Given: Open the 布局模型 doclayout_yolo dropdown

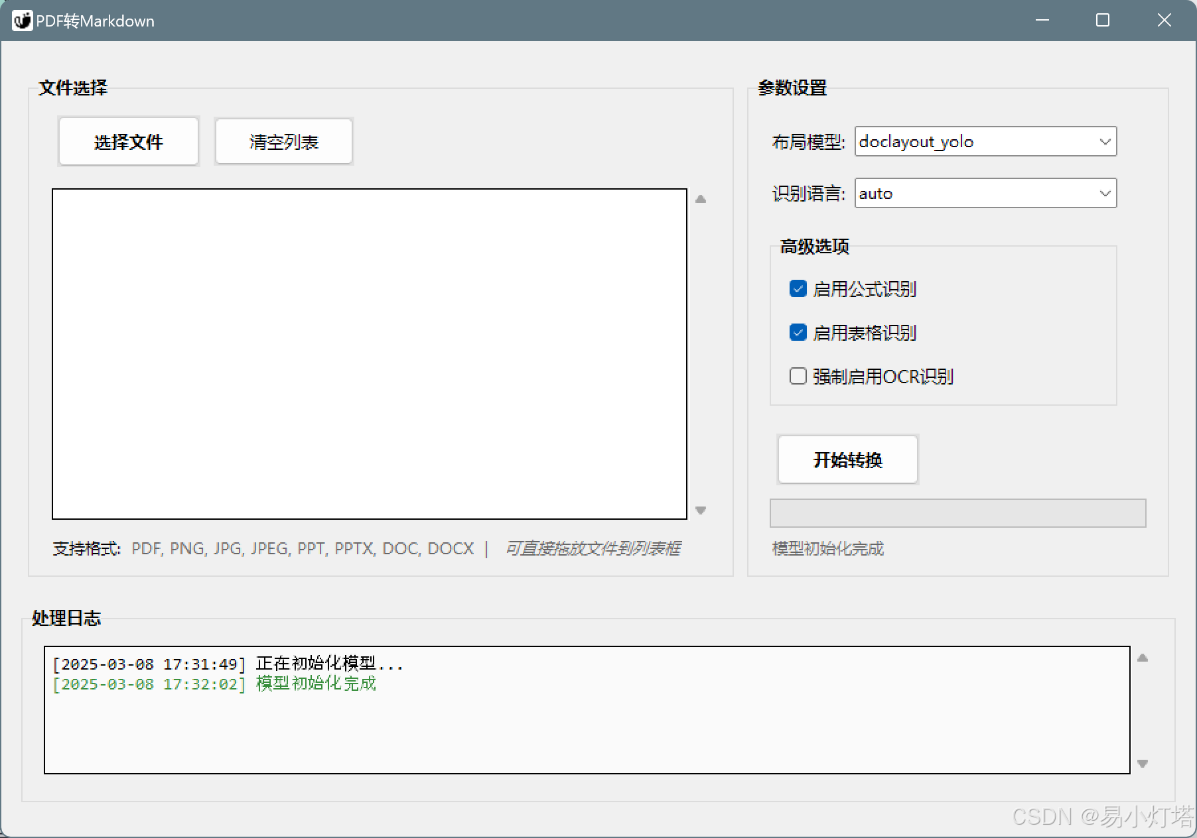Looking at the screenshot, I should point(985,141).
